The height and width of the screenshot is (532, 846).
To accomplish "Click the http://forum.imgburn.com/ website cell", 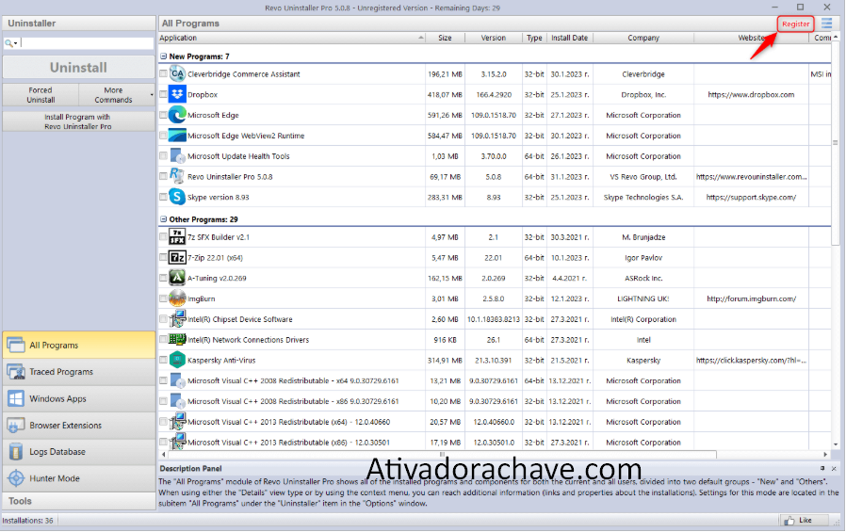I will tap(751, 298).
